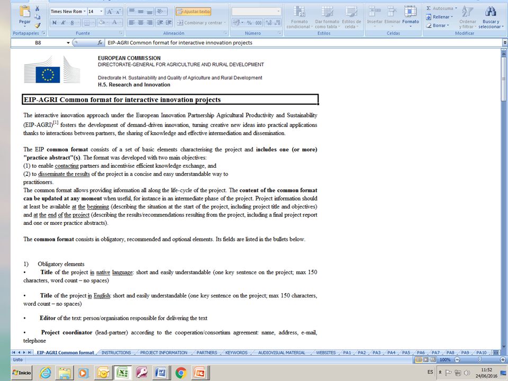Viewport: 508px width, 381px height.
Task: Open the font size dropdown showing 14
Action: tap(101, 11)
